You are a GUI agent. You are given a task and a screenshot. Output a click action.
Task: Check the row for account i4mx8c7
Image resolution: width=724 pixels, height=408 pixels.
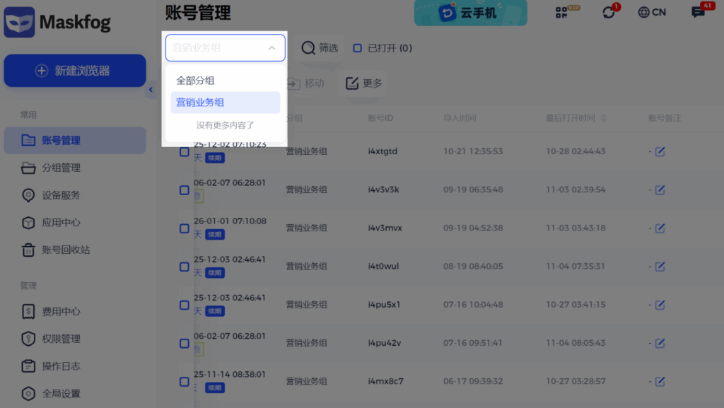(x=184, y=381)
